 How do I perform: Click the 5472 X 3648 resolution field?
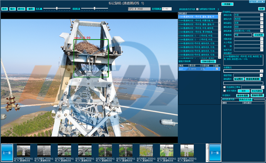click(139, 9)
